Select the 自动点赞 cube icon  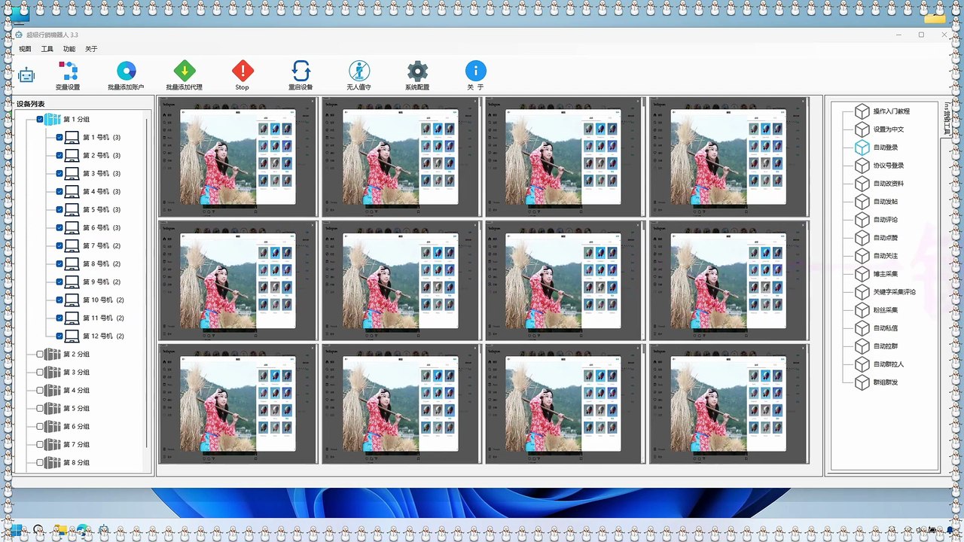862,238
